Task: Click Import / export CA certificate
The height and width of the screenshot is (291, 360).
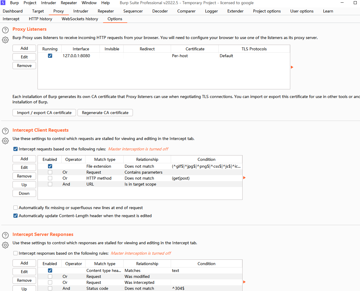Action: click(x=44, y=113)
